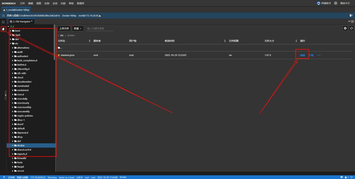This screenshot has width=355, height=179.
Task: Click the fullscreen icon beside 西南1(成都)
Action: click(4, 16)
